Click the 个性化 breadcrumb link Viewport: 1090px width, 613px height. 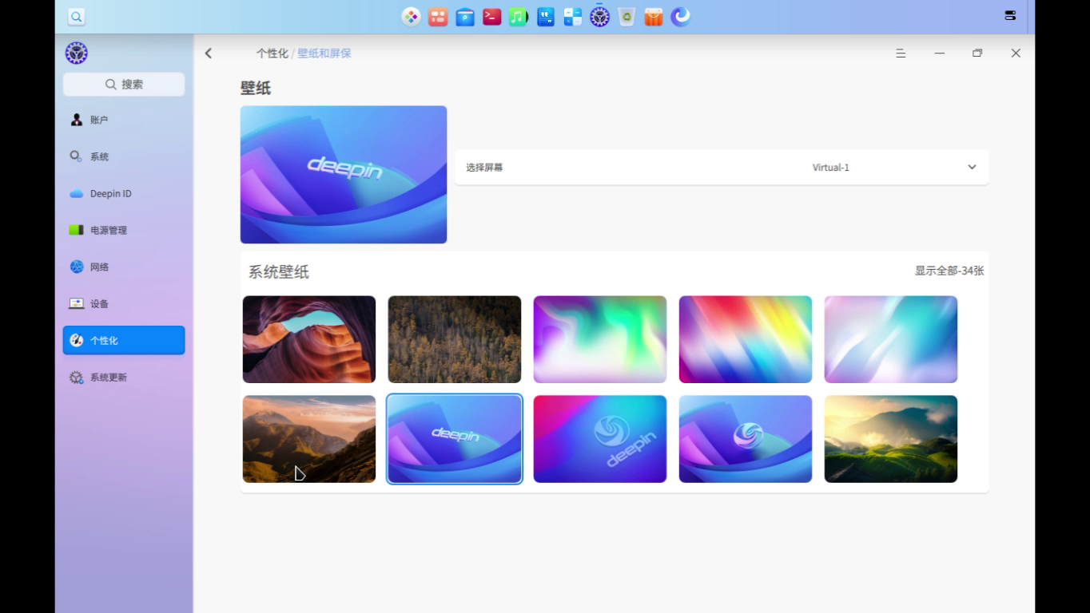coord(272,53)
